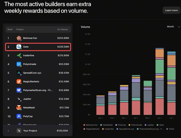The width and height of the screenshot is (181, 138).
Task: Click the Jan 1 red Betmoar bar segment
Action: 100,110
